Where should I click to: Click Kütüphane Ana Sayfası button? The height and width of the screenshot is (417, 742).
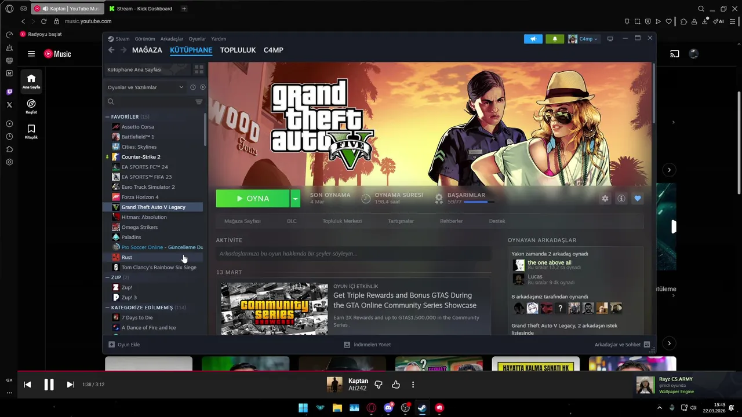147,69
